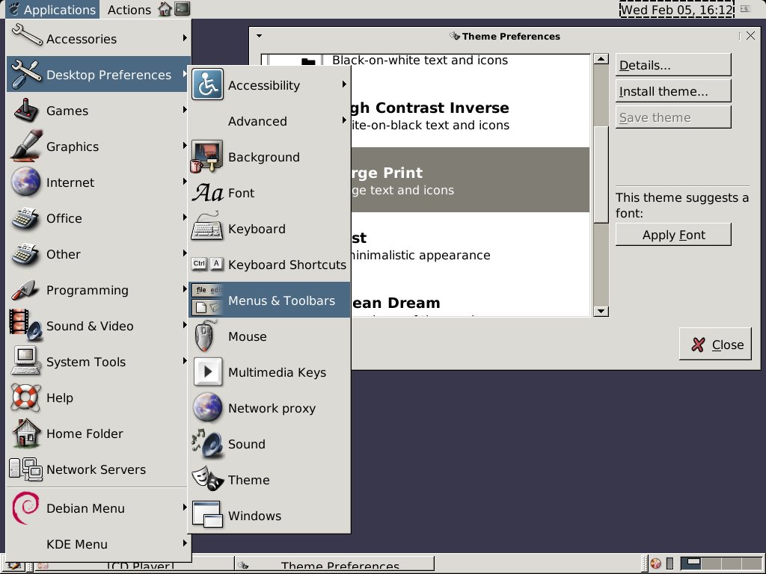This screenshot has height=574, width=766.
Task: Click the Keyboard icon in submenu
Action: click(206, 226)
